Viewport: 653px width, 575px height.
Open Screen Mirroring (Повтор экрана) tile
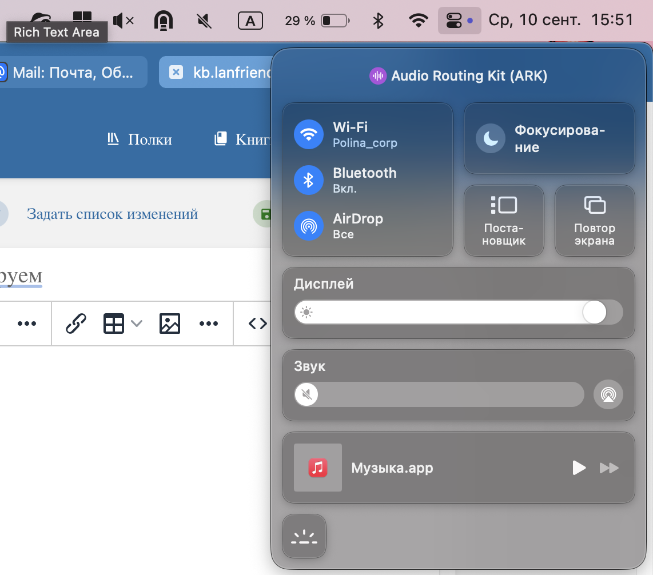[595, 220]
